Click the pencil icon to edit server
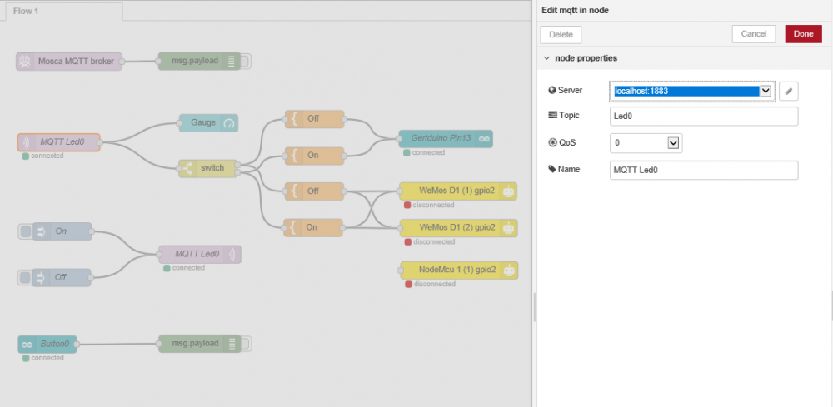 [788, 91]
